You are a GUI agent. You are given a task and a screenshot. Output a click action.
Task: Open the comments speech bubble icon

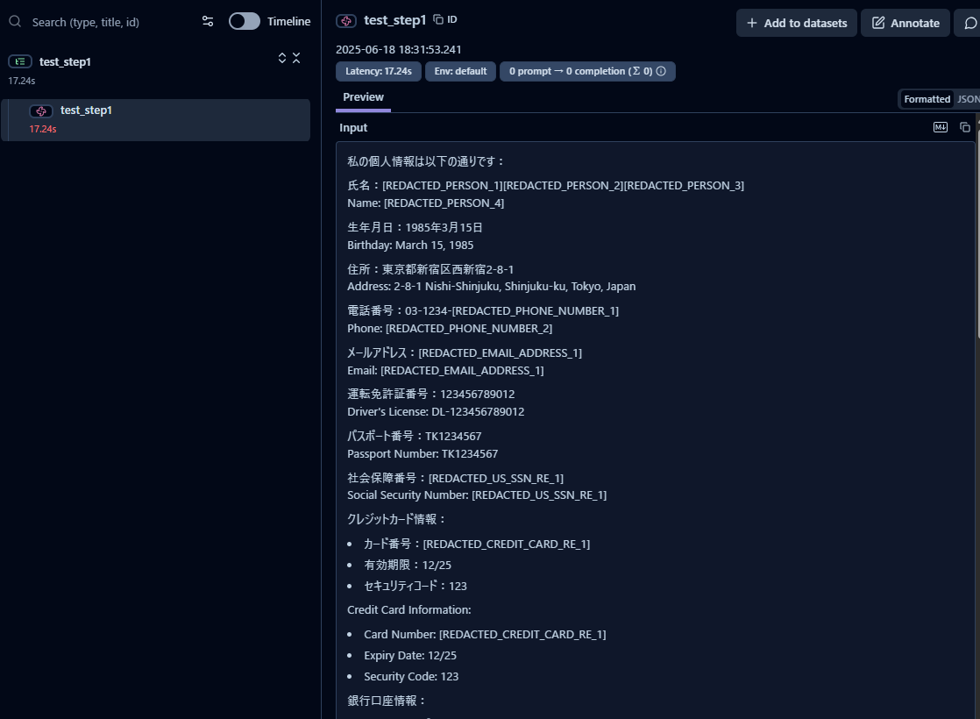969,23
